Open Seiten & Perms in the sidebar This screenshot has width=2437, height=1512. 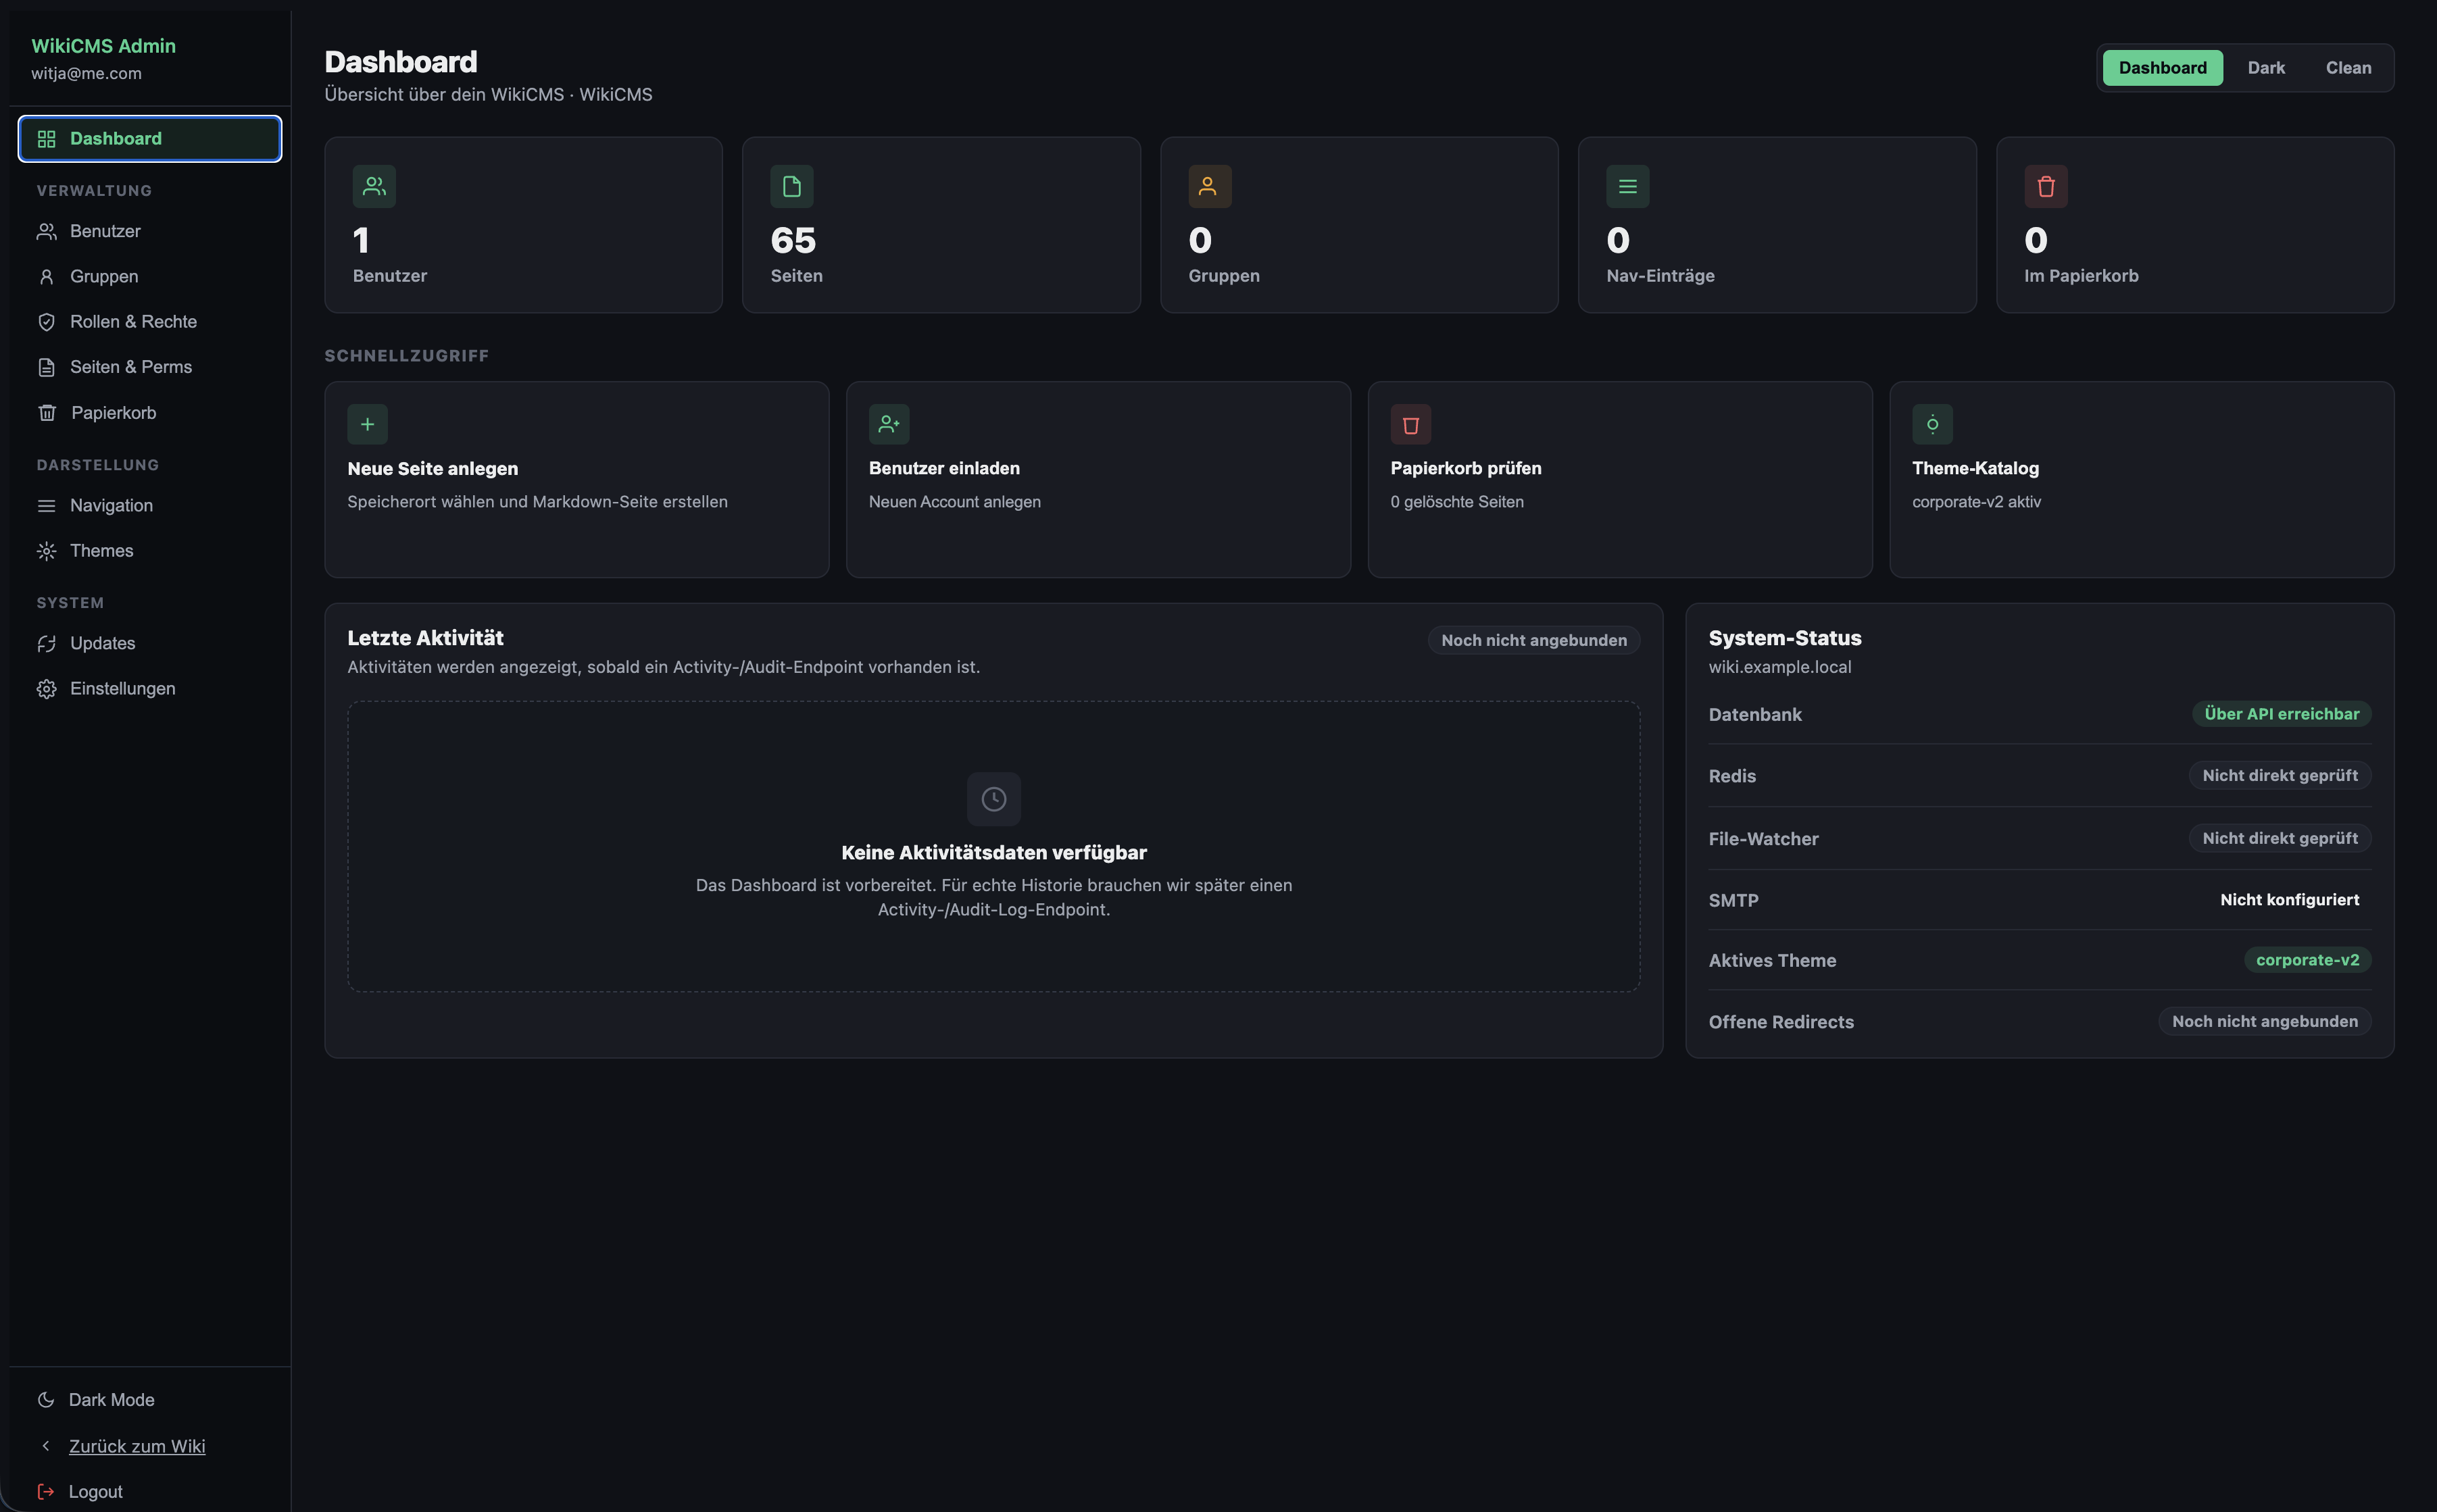pyautogui.click(x=150, y=367)
